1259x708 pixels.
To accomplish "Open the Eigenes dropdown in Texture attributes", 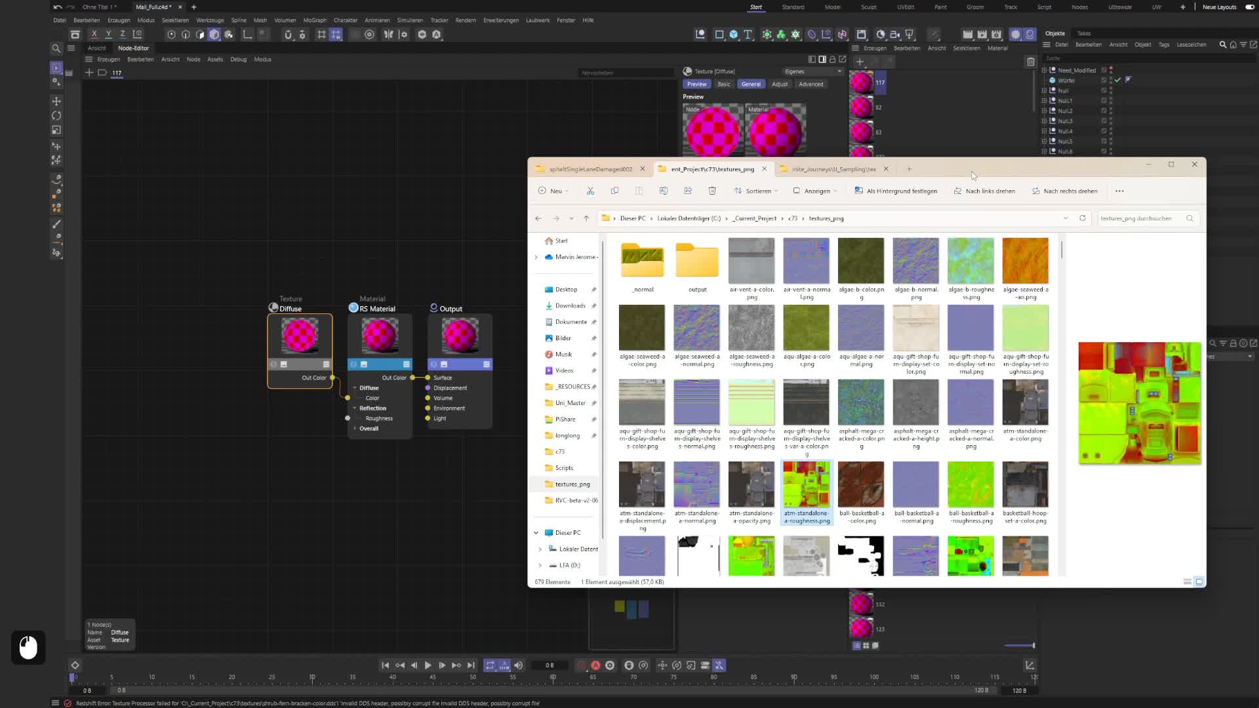I will (813, 71).
